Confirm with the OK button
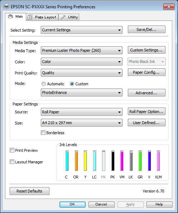 click(72, 204)
